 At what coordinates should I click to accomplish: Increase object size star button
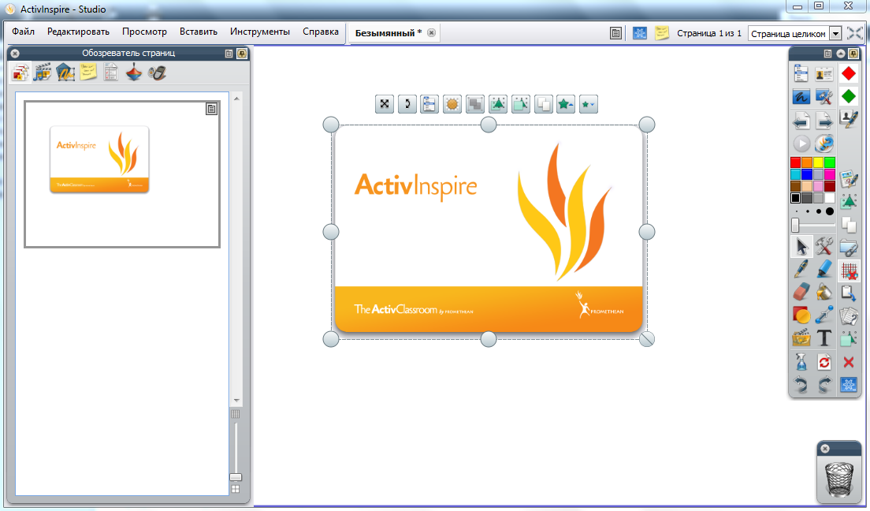click(565, 104)
